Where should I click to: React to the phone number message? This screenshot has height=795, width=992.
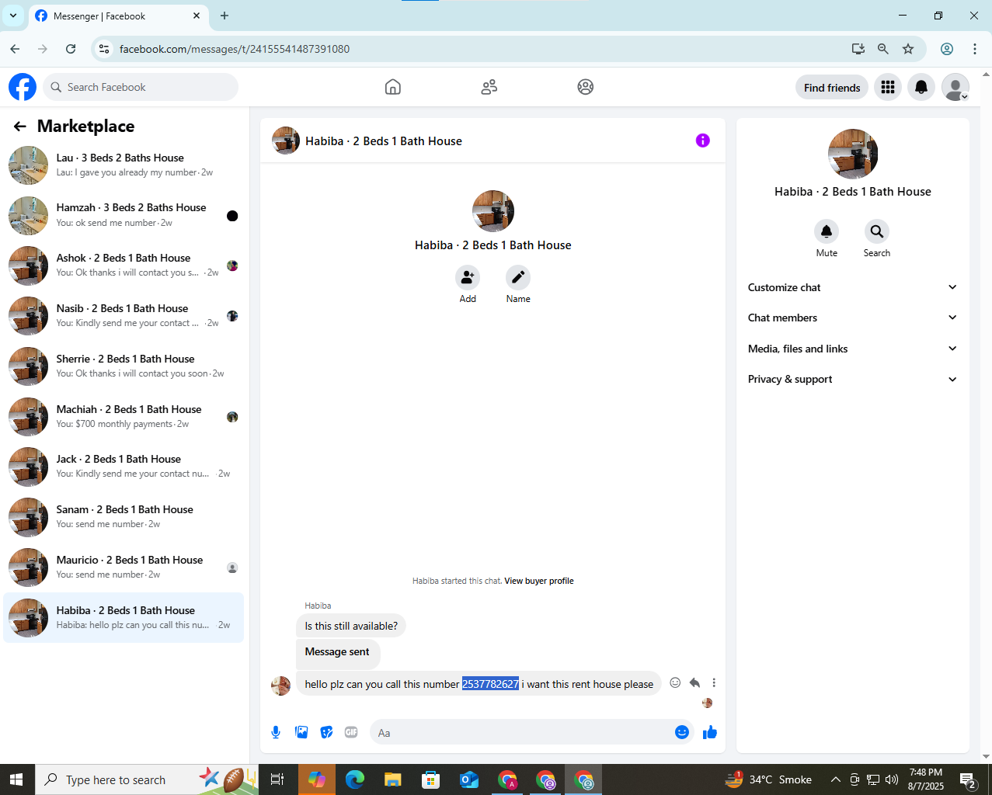point(675,682)
